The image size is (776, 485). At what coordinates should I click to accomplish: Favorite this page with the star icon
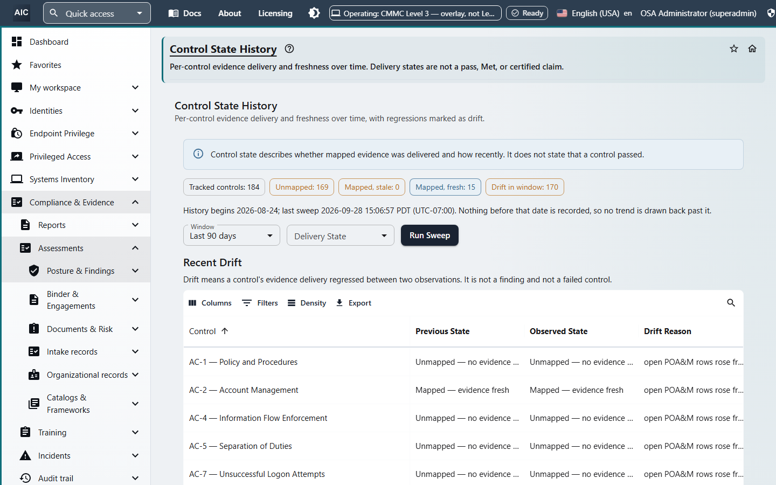pos(734,49)
